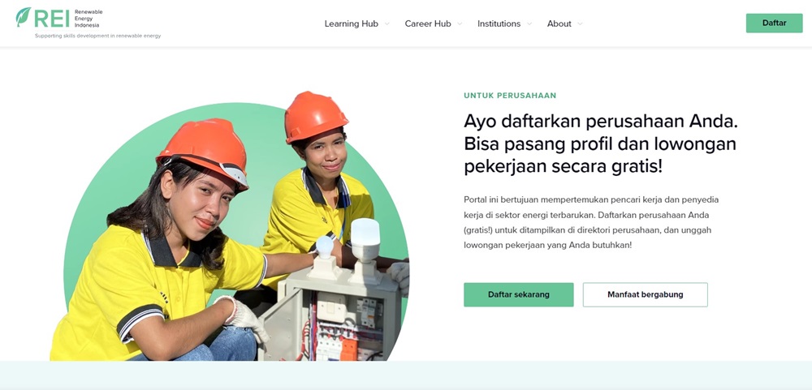Expand the chevron beside Learning Hub

387,24
